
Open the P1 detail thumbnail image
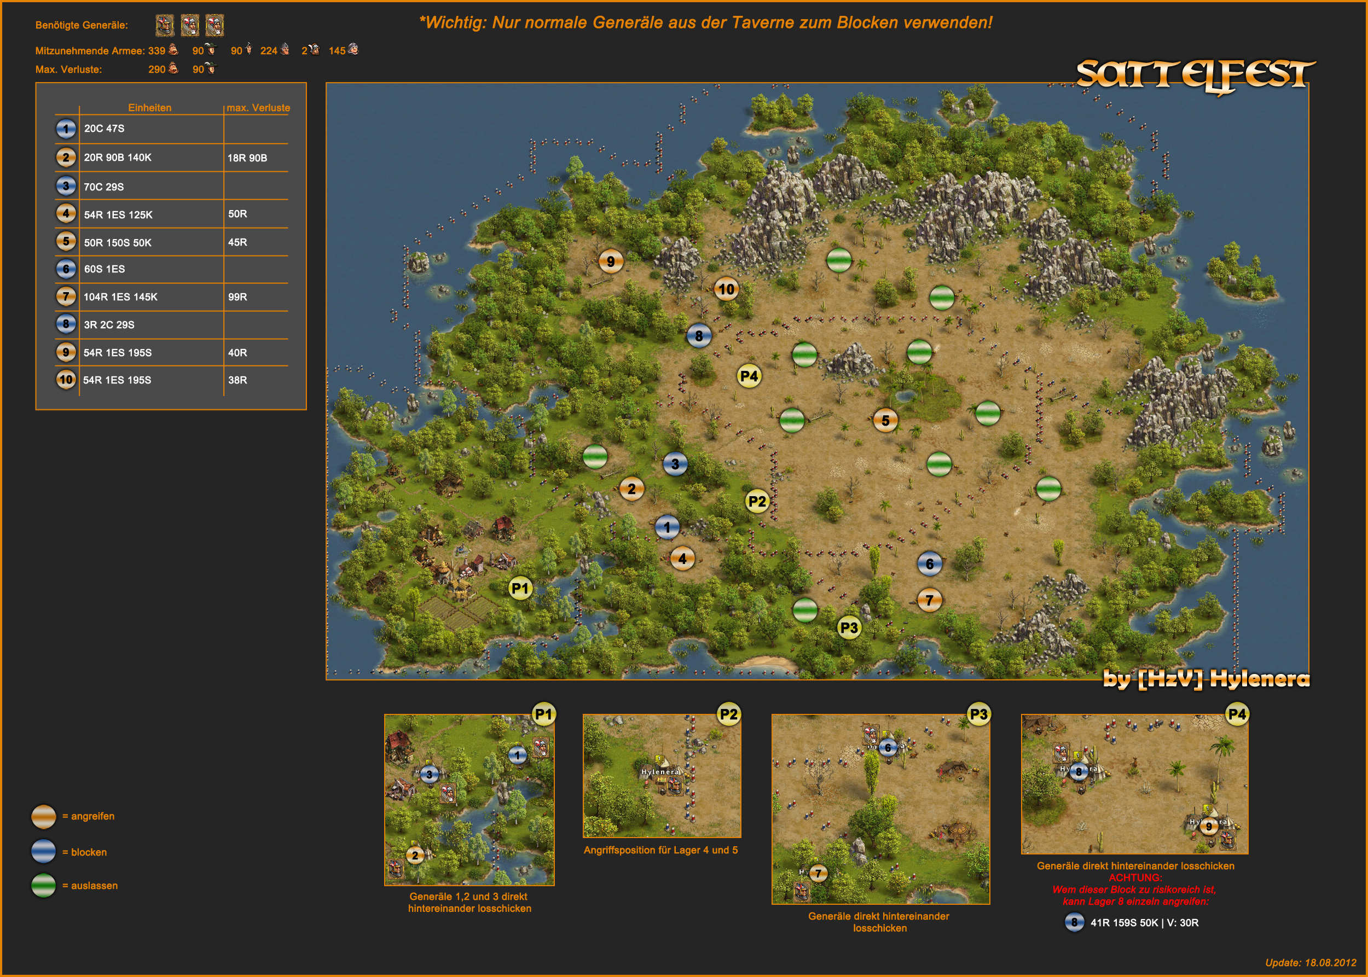click(x=469, y=800)
